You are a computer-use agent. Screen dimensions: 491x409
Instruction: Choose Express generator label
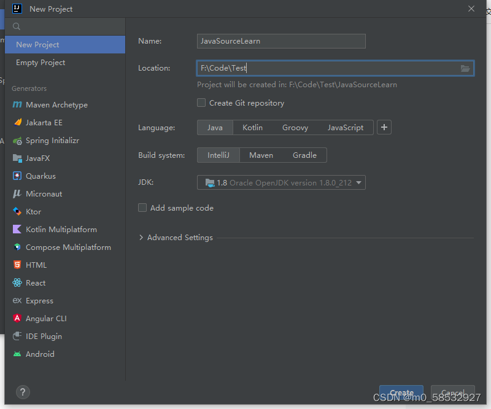pyautogui.click(x=39, y=301)
